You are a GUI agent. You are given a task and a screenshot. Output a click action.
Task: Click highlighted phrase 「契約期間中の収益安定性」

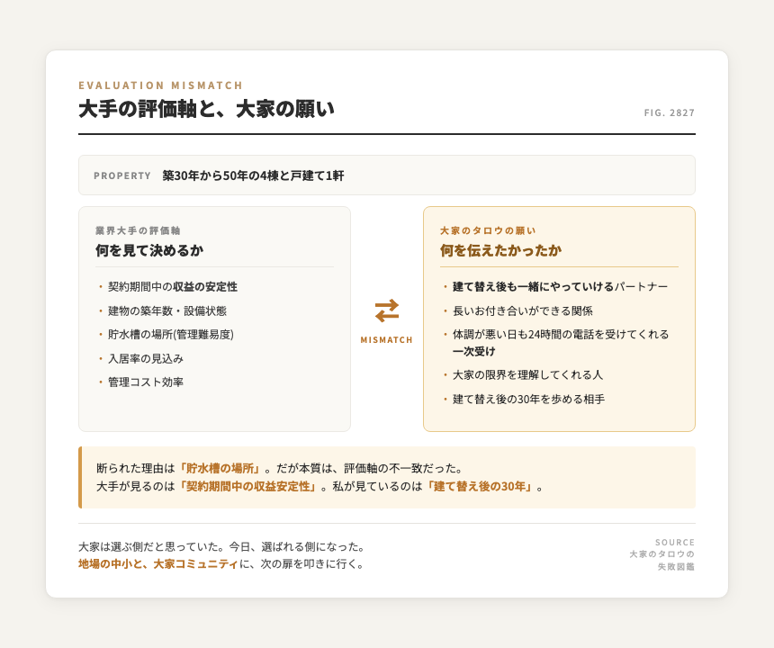coord(247,487)
